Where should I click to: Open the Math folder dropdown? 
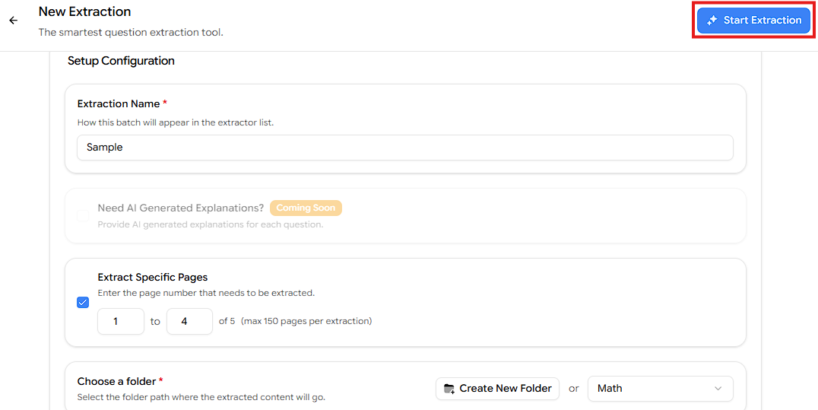tap(661, 389)
